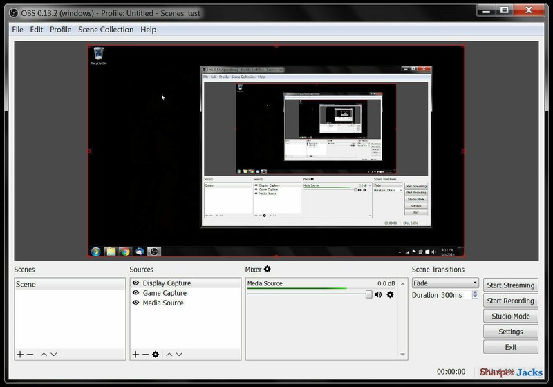553x387 pixels.
Task: Open the Help menu
Action: coord(148,30)
